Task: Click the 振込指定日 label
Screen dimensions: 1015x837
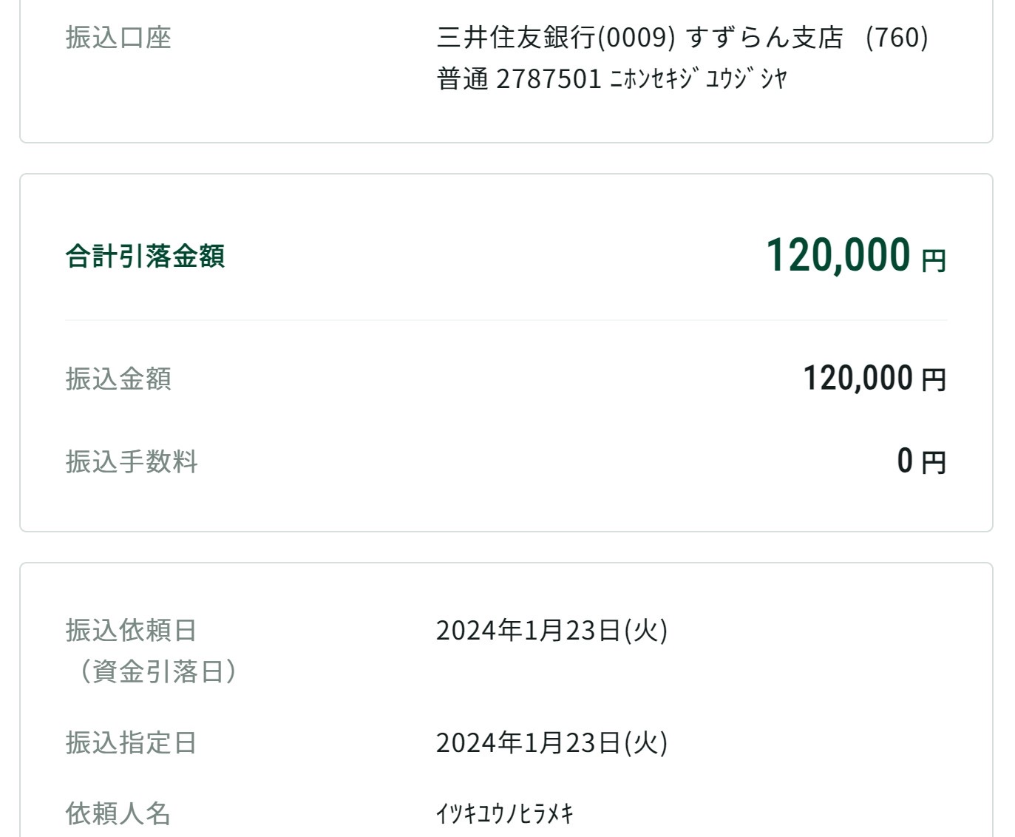Action: [132, 742]
